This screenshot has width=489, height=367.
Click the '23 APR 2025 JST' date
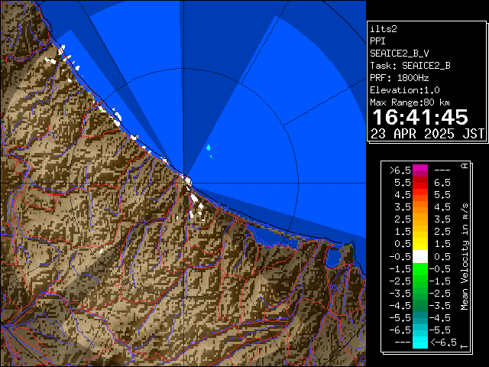tap(427, 134)
